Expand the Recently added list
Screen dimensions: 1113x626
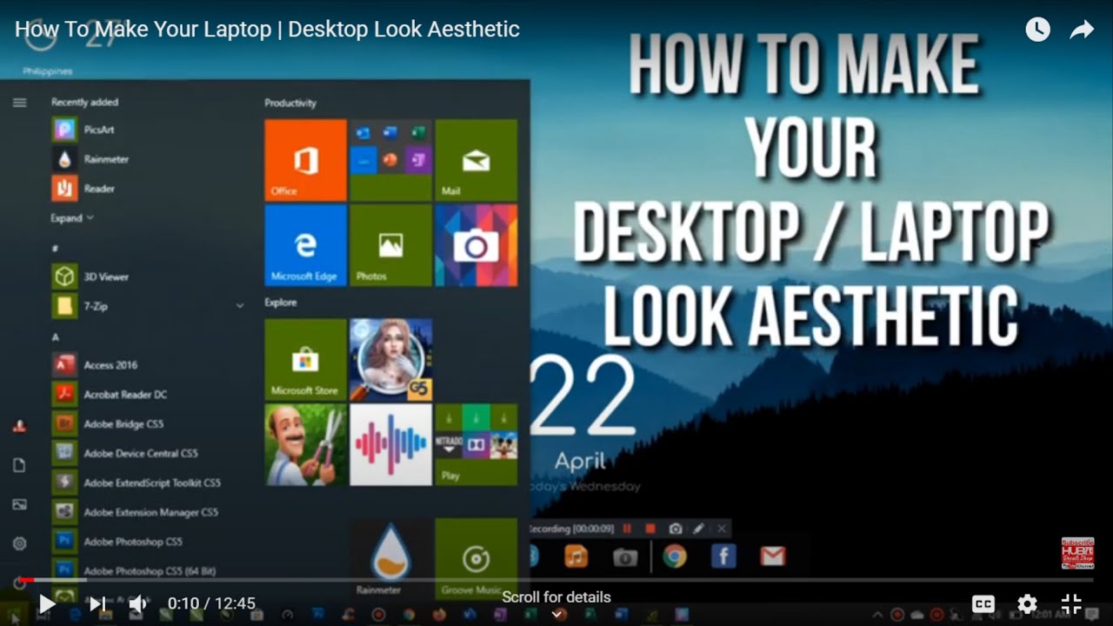72,218
